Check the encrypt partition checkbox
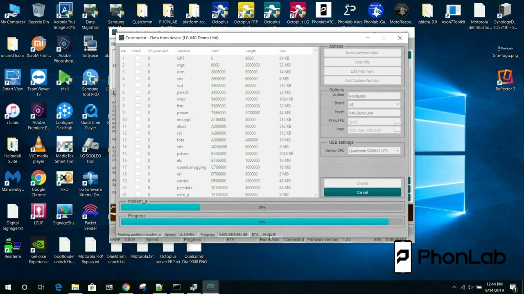Screen dimensions: 524x294 tap(138, 120)
